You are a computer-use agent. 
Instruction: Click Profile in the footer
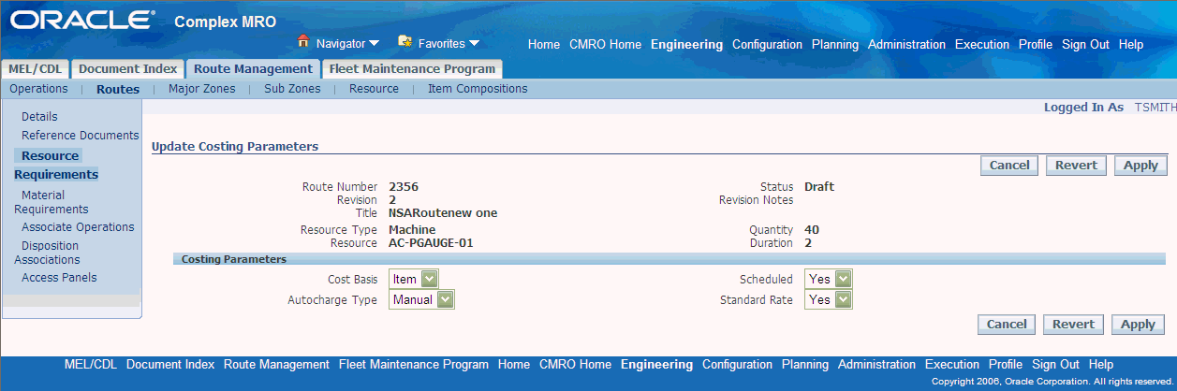[1006, 365]
